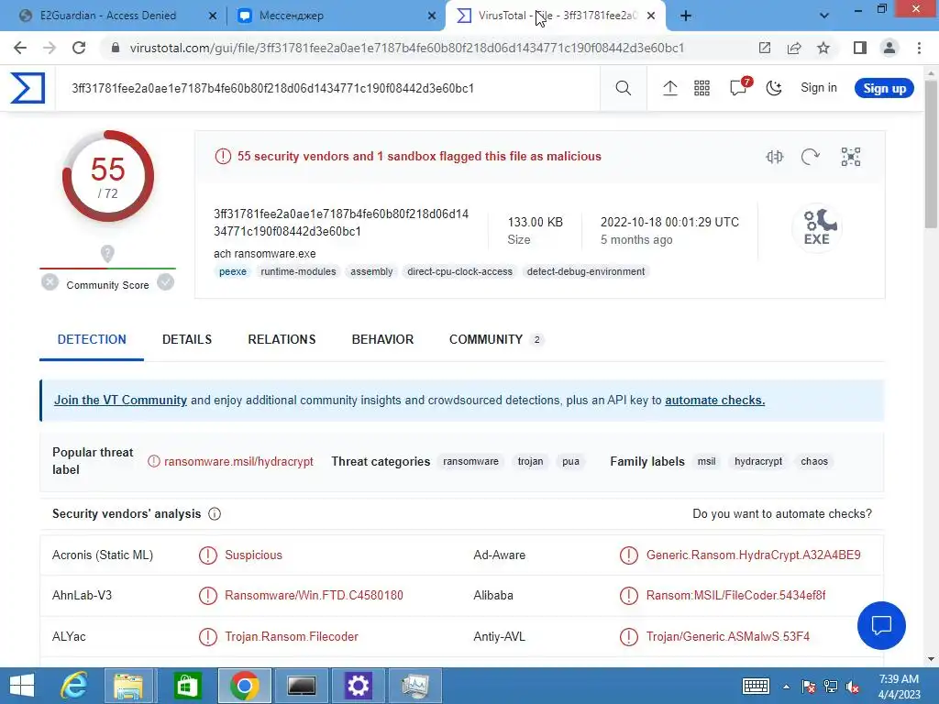939x704 pixels.
Task: Open the blue chat bubble button
Action: 881,625
